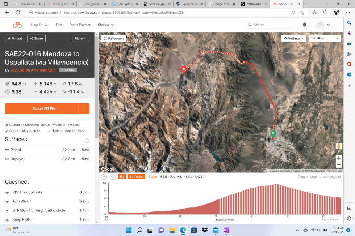
Task: Click the Surfaces info icon
Action: click(87, 141)
